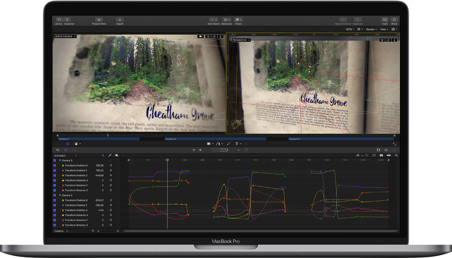
Task: Open the Active Camera view dropdown
Action: coord(65,36)
